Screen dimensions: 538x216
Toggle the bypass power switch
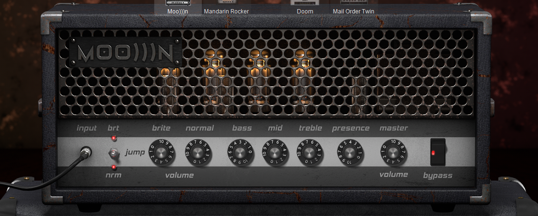coord(437,152)
